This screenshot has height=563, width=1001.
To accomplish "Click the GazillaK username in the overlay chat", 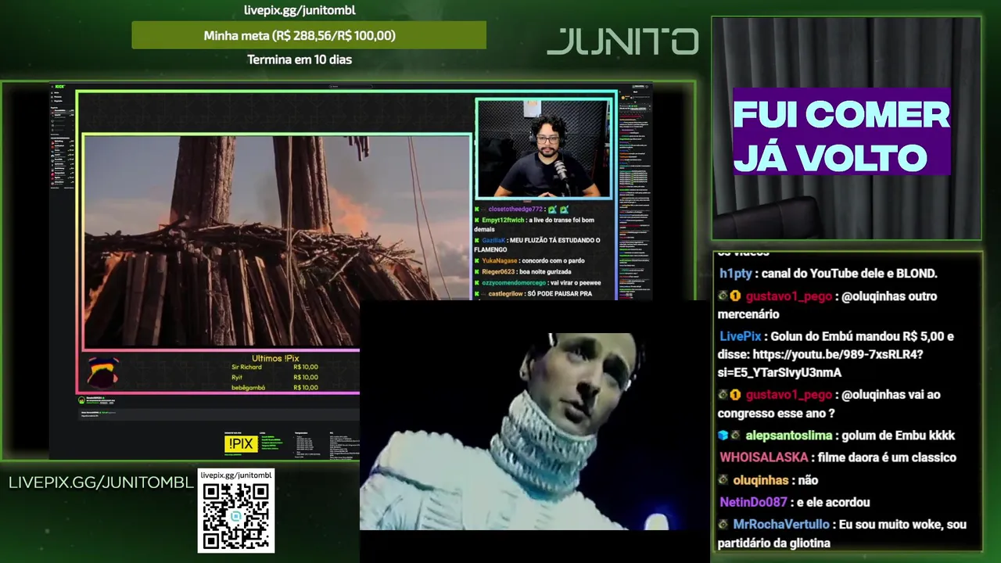I will (493, 241).
